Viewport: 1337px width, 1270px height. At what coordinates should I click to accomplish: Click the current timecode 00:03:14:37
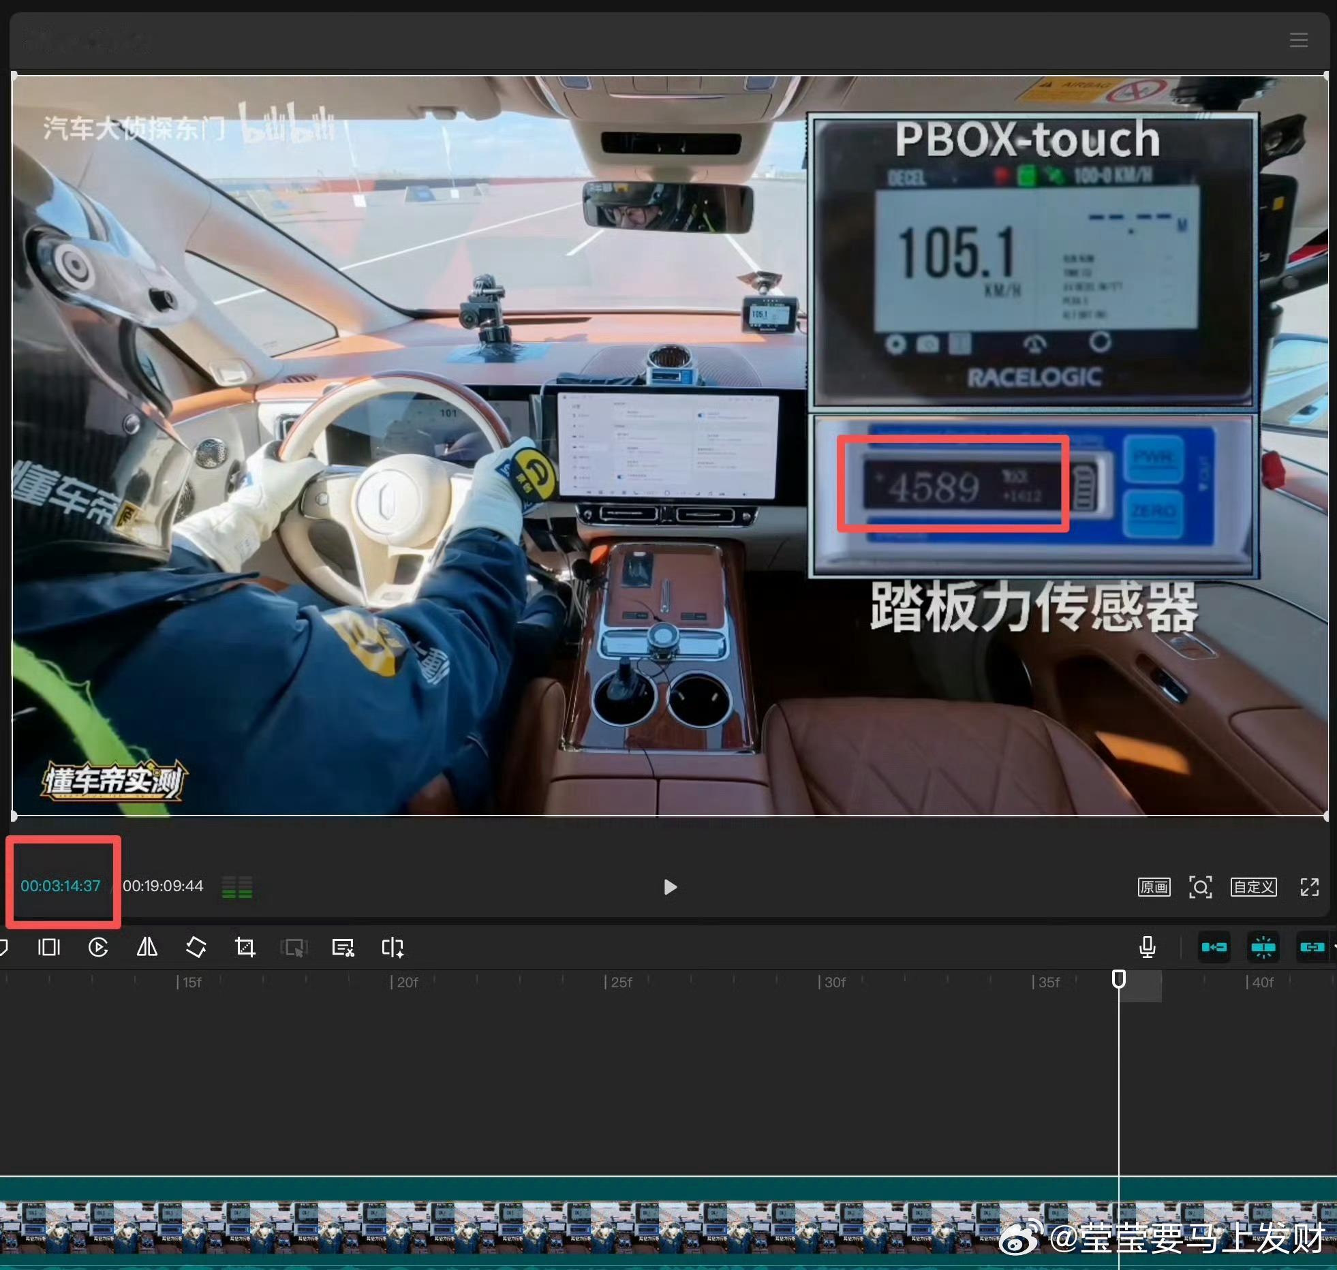coord(60,886)
